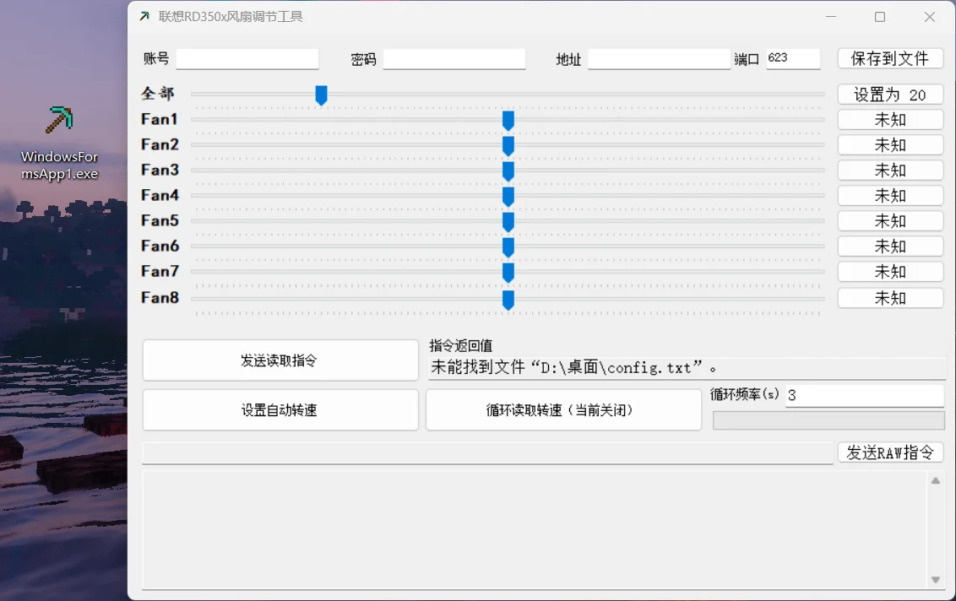Click the 密码 password input field
956x601 pixels.
[x=454, y=58]
